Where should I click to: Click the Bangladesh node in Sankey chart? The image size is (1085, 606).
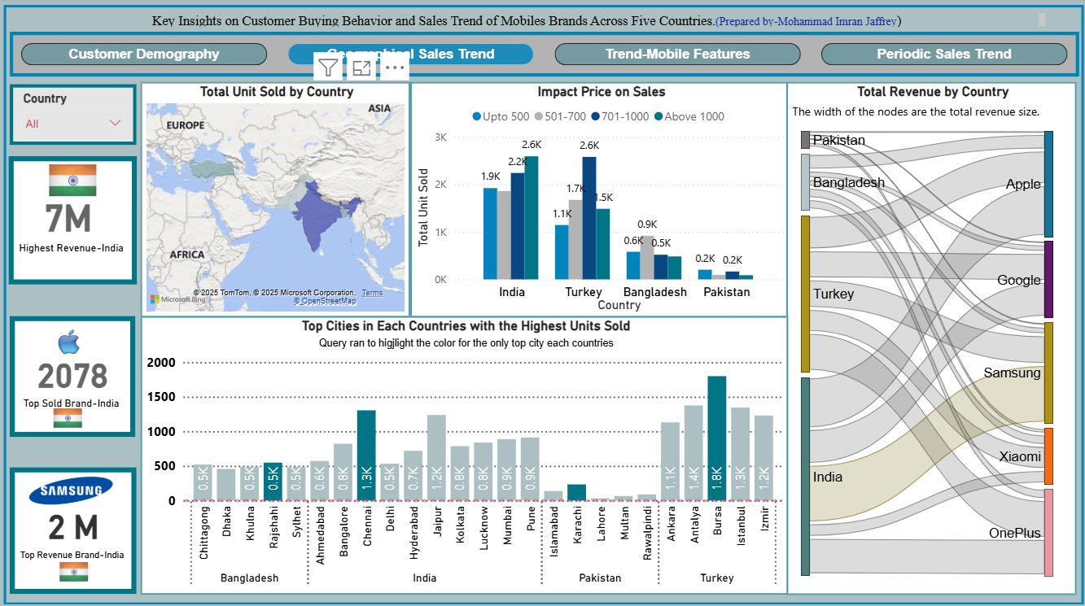(x=805, y=182)
